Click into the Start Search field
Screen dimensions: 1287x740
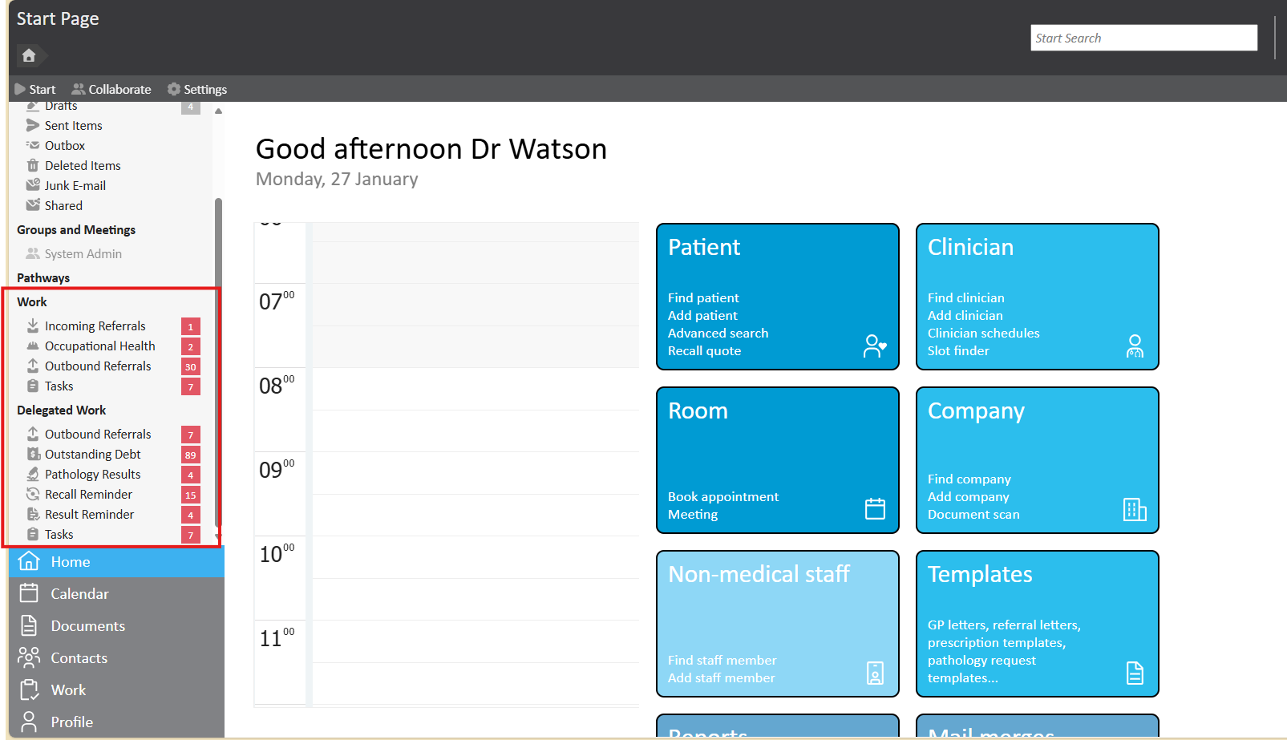pyautogui.click(x=1143, y=38)
